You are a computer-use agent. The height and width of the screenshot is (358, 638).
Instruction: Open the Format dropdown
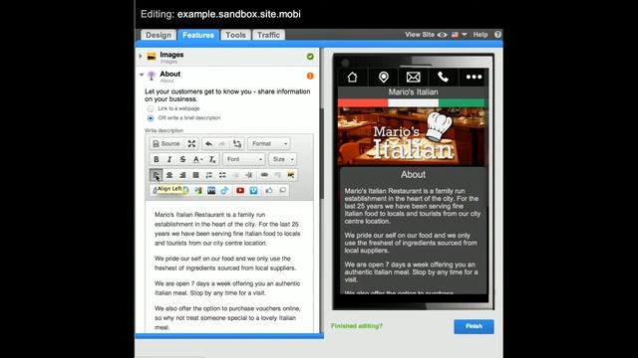click(x=268, y=143)
